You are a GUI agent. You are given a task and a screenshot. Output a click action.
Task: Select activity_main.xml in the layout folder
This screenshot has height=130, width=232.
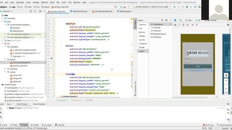[20, 66]
